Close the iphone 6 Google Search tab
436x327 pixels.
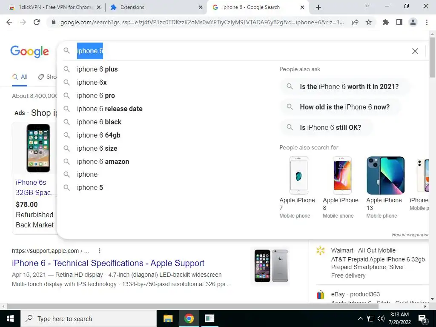point(302,8)
